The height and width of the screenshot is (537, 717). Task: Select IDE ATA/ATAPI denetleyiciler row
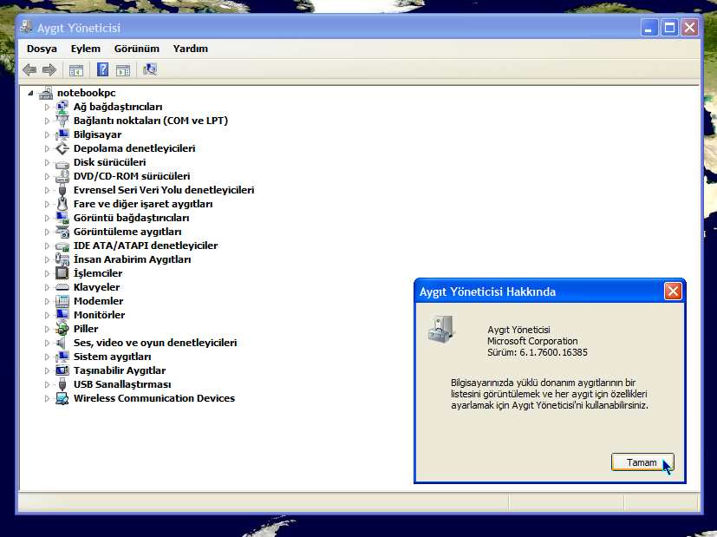tap(146, 246)
